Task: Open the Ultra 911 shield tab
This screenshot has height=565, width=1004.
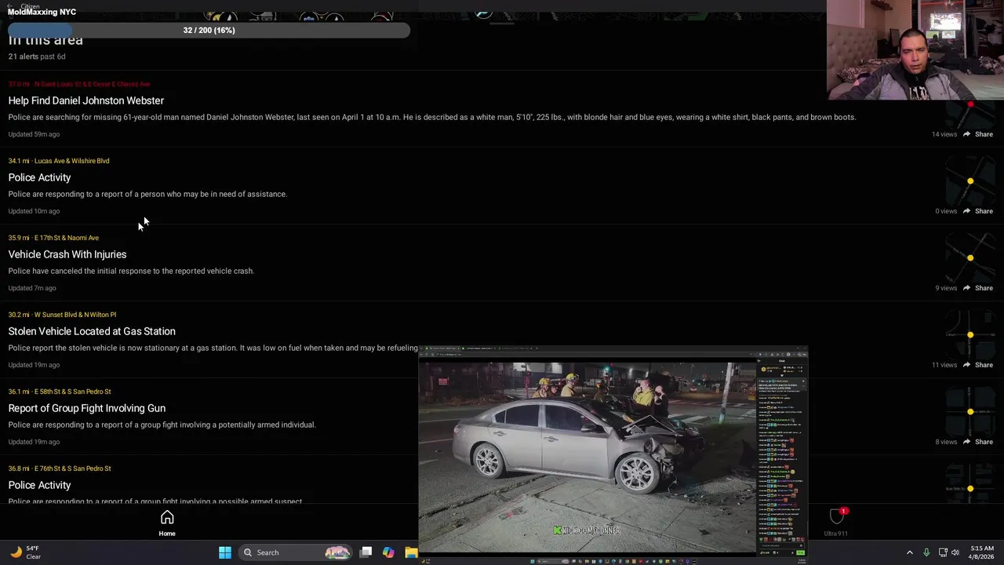Action: click(x=836, y=523)
